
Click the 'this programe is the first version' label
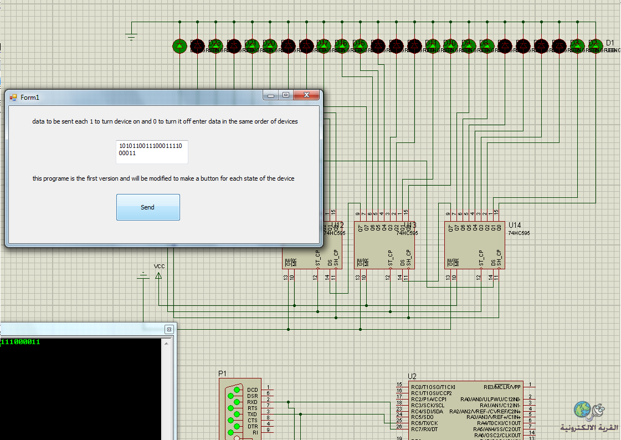(163, 178)
